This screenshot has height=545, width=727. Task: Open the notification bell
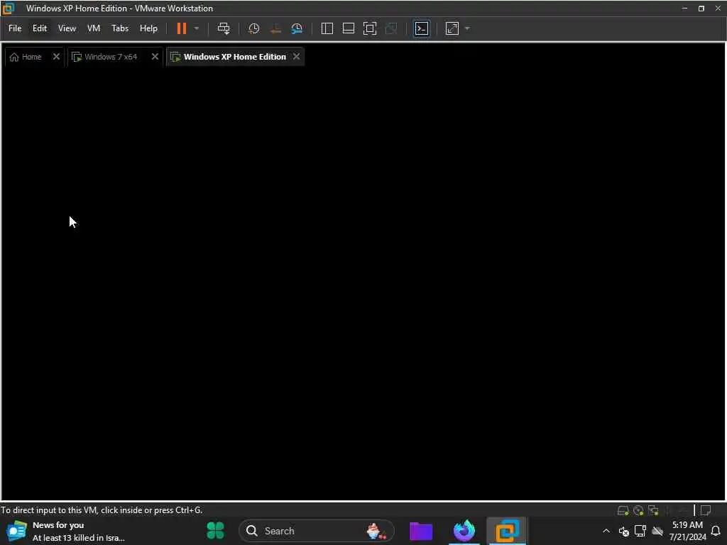[716, 531]
